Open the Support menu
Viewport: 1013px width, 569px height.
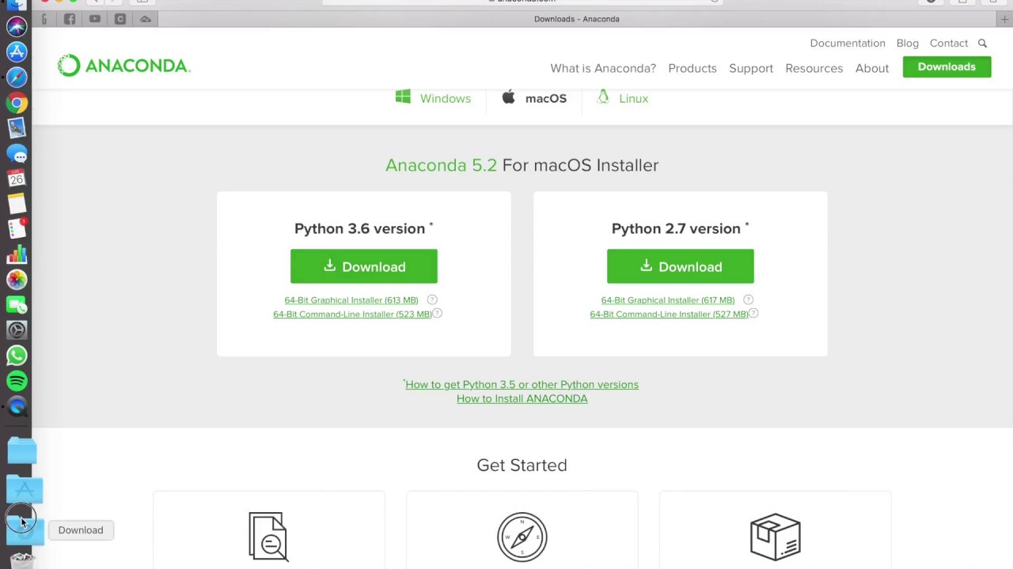pos(751,68)
